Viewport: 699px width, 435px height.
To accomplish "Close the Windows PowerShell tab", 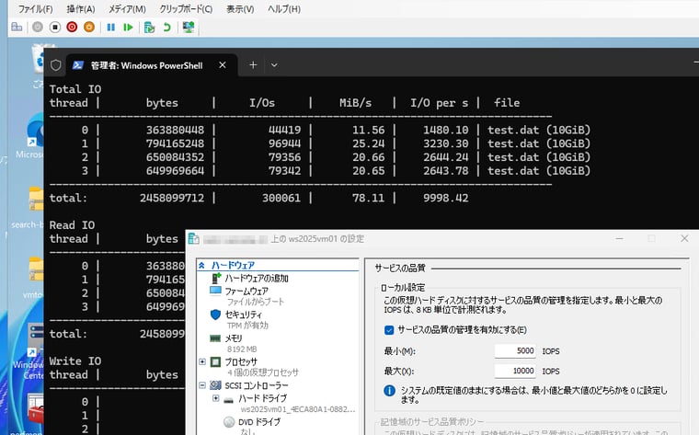I will point(223,65).
